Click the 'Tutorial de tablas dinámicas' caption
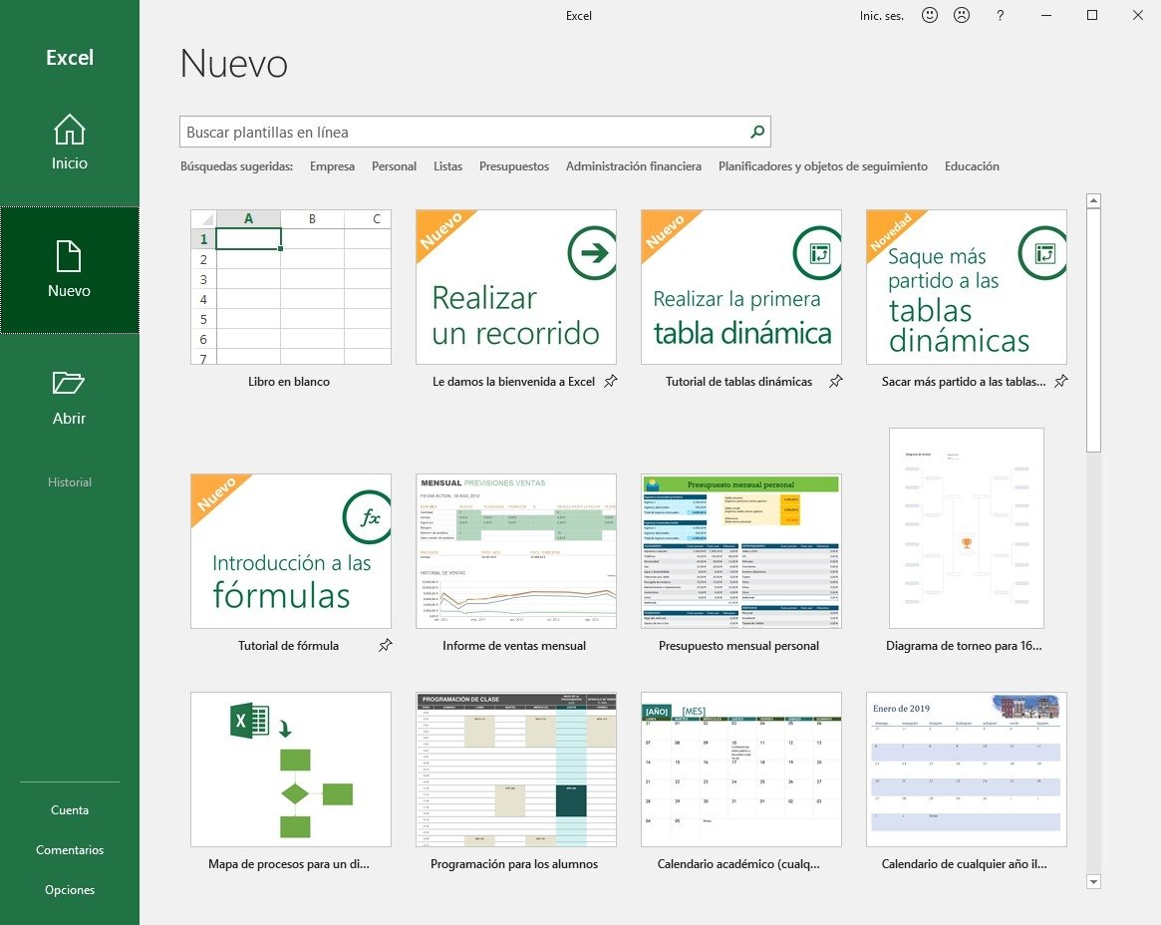This screenshot has width=1161, height=925. pos(738,382)
